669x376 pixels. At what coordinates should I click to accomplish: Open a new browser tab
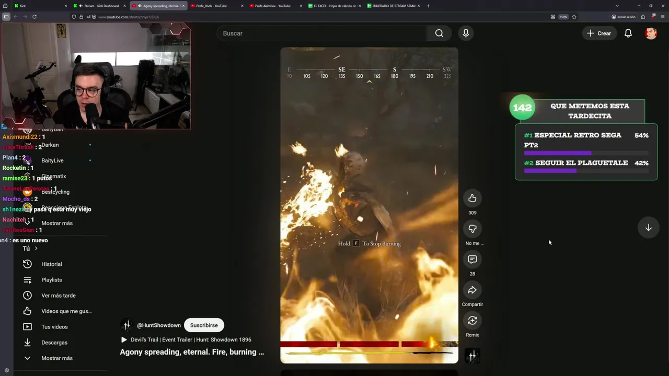[x=429, y=6]
